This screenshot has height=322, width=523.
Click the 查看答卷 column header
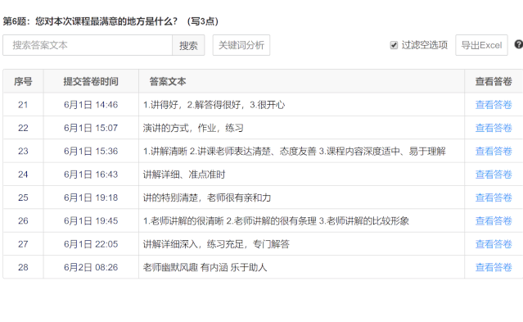[x=494, y=81]
